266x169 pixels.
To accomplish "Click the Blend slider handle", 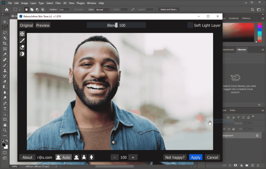I will (116, 25).
